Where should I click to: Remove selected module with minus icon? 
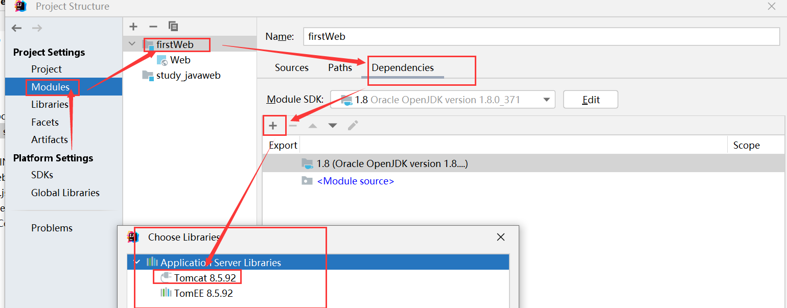coord(153,26)
